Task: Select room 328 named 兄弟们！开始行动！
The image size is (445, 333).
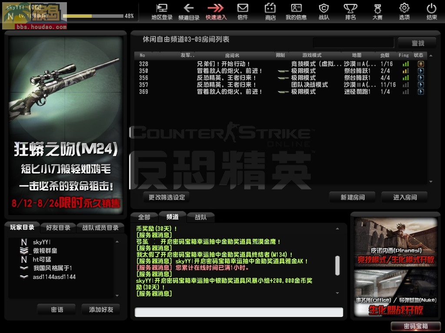Action: [x=279, y=64]
